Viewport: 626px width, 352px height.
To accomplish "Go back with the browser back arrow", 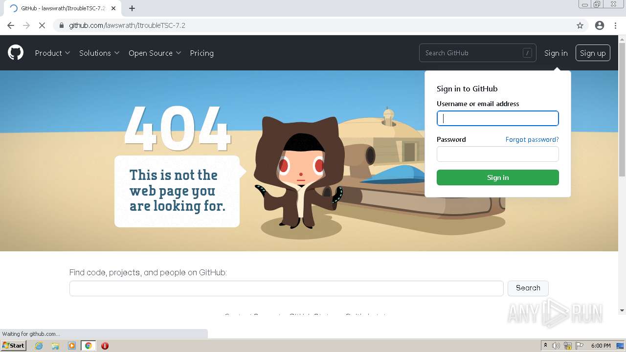I will [x=11, y=25].
